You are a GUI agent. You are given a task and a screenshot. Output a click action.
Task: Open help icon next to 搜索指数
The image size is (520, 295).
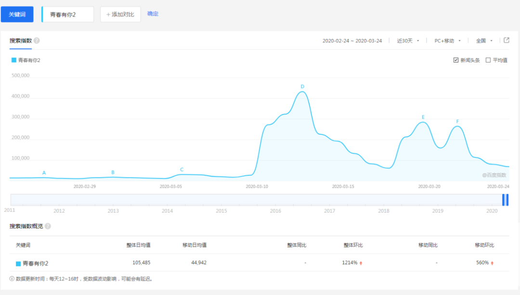[x=37, y=40]
